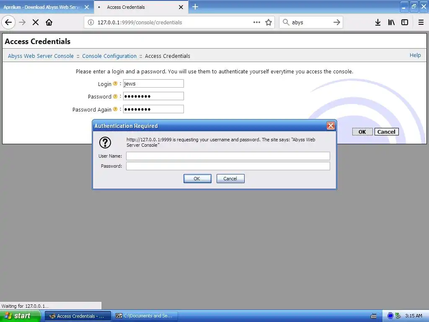This screenshot has height=322, width=429.
Task: Close the Aprelium download tab
Action: [x=87, y=7]
